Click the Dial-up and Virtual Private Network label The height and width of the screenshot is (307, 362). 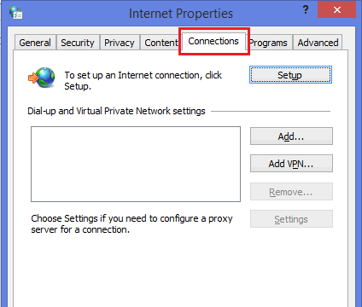pyautogui.click(x=116, y=111)
